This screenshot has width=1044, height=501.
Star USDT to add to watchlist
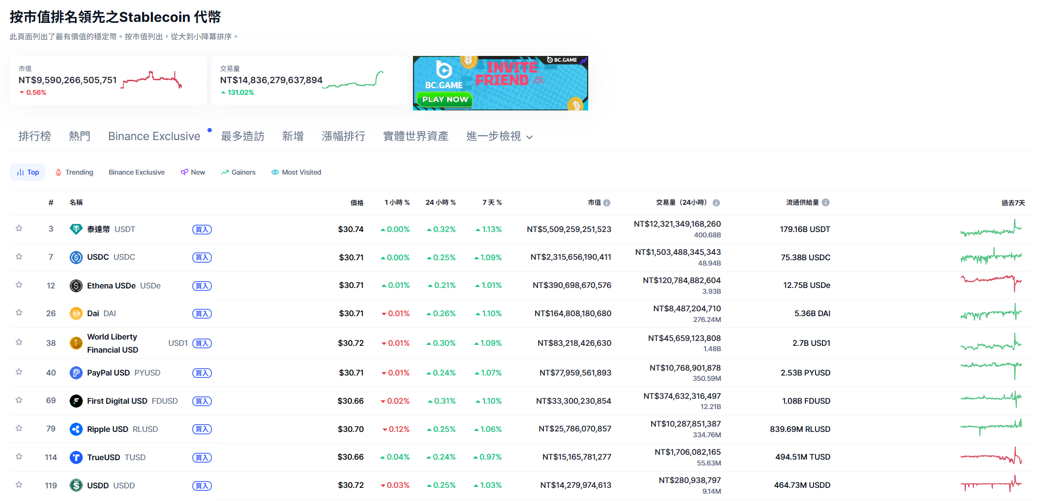(19, 229)
